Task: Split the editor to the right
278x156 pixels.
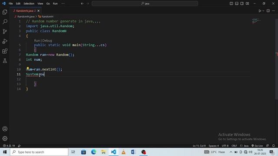Action: (x=268, y=11)
